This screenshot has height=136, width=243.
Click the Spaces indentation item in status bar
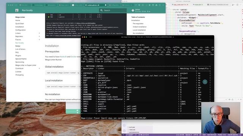coord(189,135)
